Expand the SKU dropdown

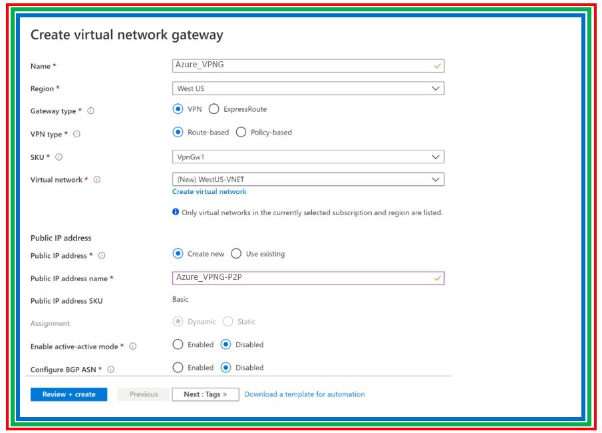click(x=308, y=157)
